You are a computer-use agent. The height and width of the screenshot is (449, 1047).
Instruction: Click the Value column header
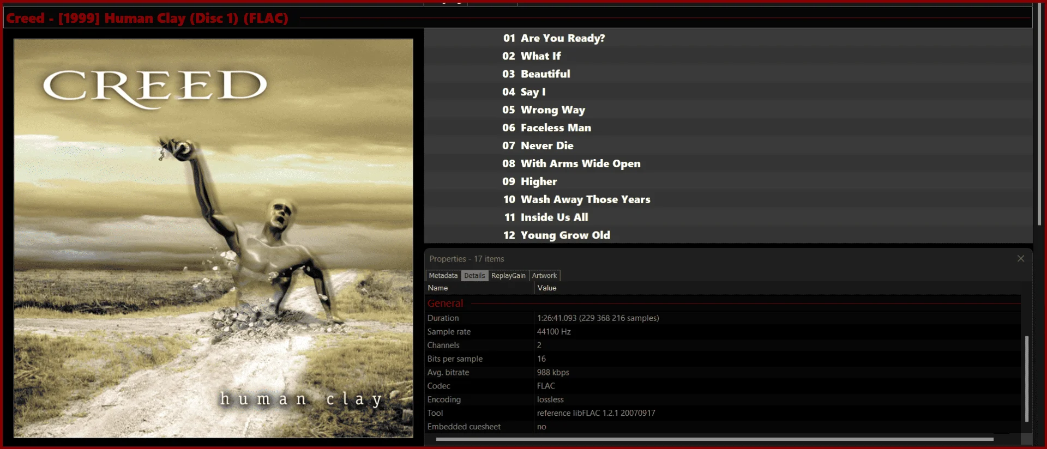click(777, 288)
